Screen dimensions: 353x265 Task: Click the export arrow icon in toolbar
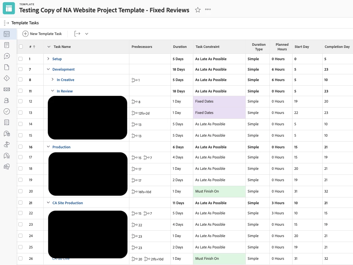pos(77,34)
